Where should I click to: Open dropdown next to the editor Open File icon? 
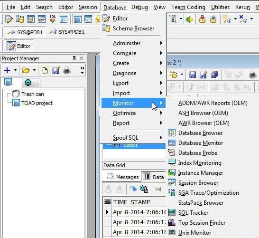182,74
